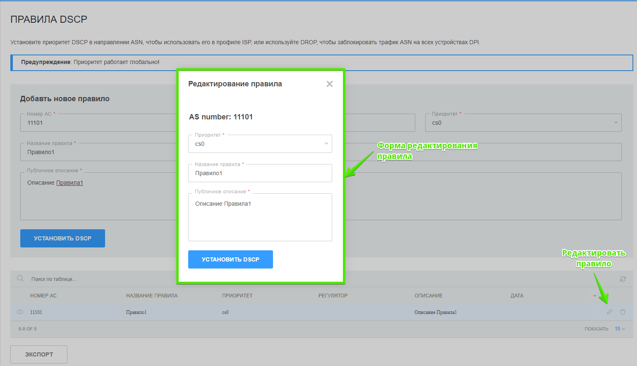This screenshot has width=637, height=366.
Task: Click the magnifier search icon above table
Action: click(x=20, y=279)
